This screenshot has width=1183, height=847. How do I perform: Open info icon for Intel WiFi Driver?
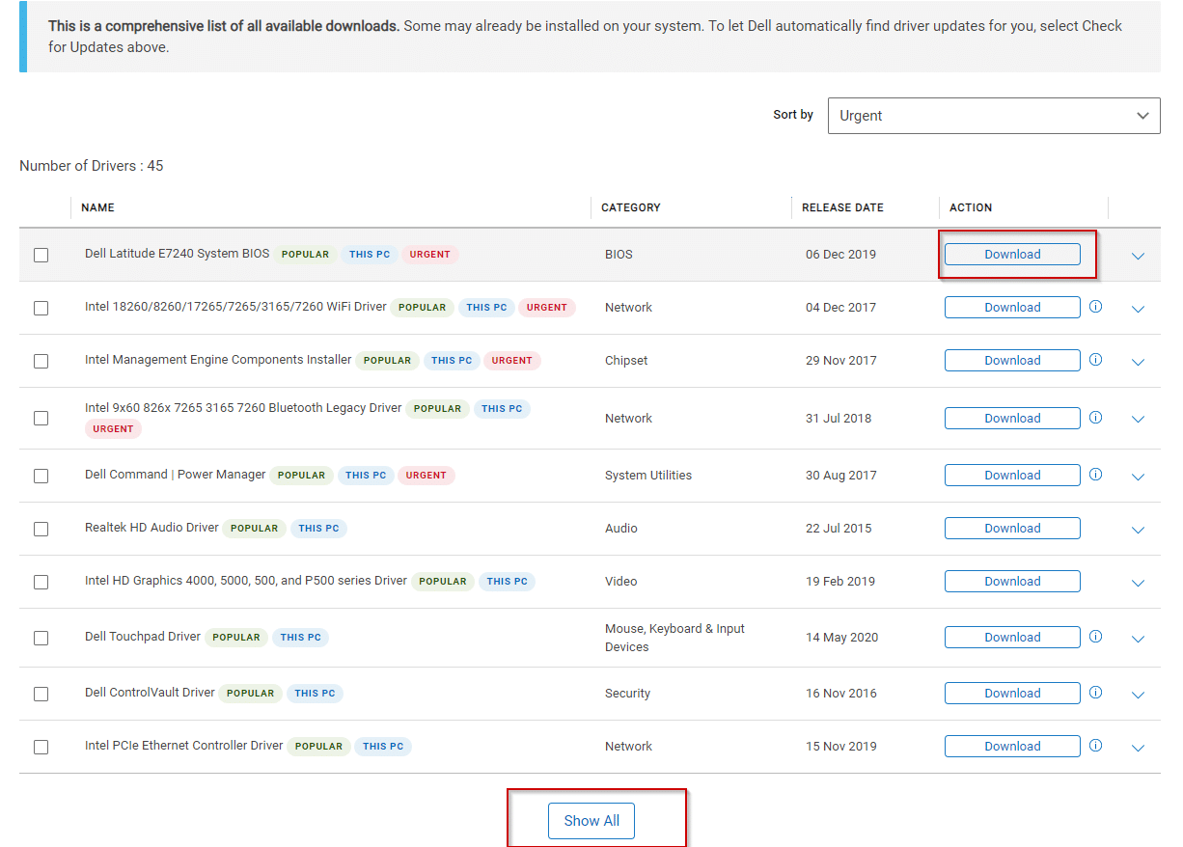[x=1095, y=307]
